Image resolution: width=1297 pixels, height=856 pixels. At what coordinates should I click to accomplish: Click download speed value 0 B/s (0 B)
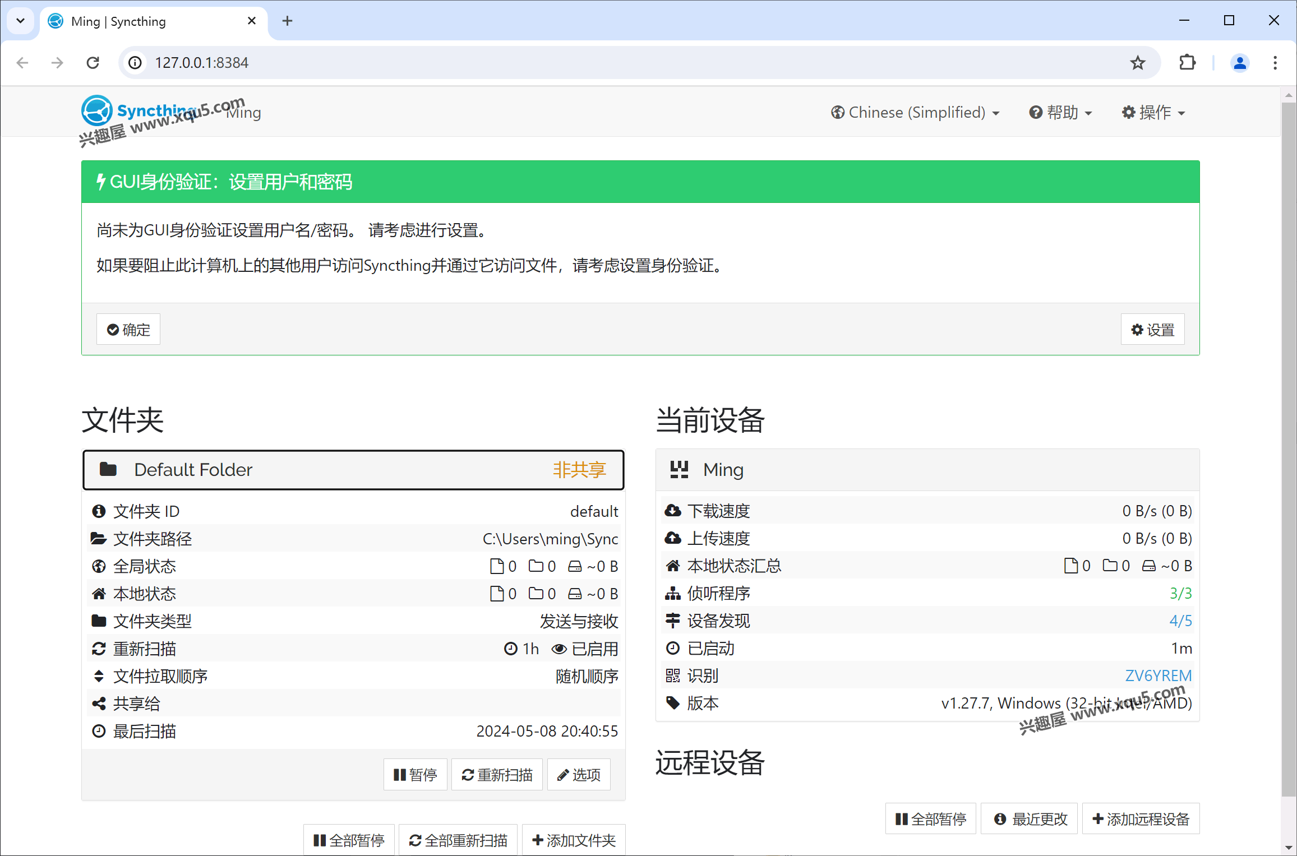point(1157,511)
